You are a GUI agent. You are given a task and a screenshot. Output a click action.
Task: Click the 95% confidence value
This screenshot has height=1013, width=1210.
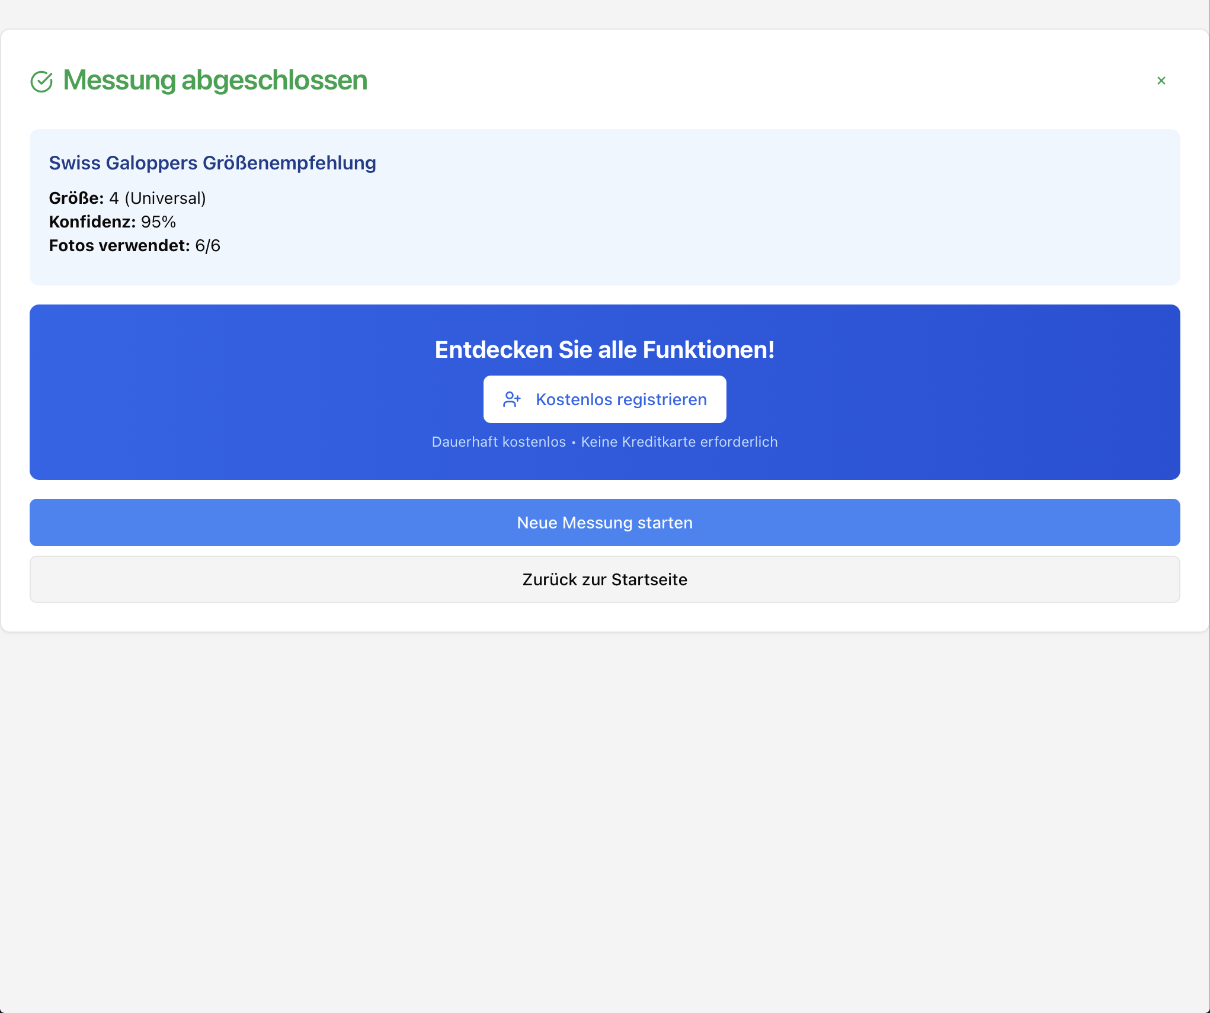coord(158,222)
